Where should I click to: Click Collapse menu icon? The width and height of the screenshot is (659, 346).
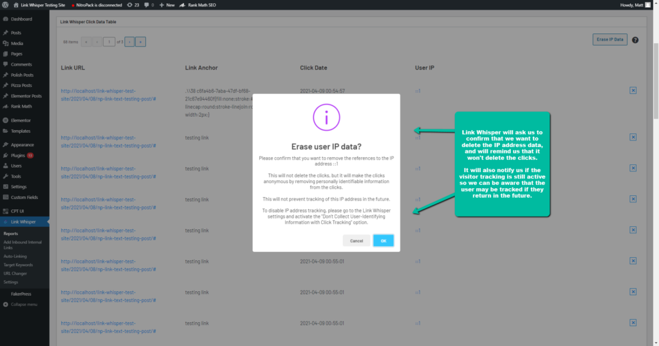5,304
